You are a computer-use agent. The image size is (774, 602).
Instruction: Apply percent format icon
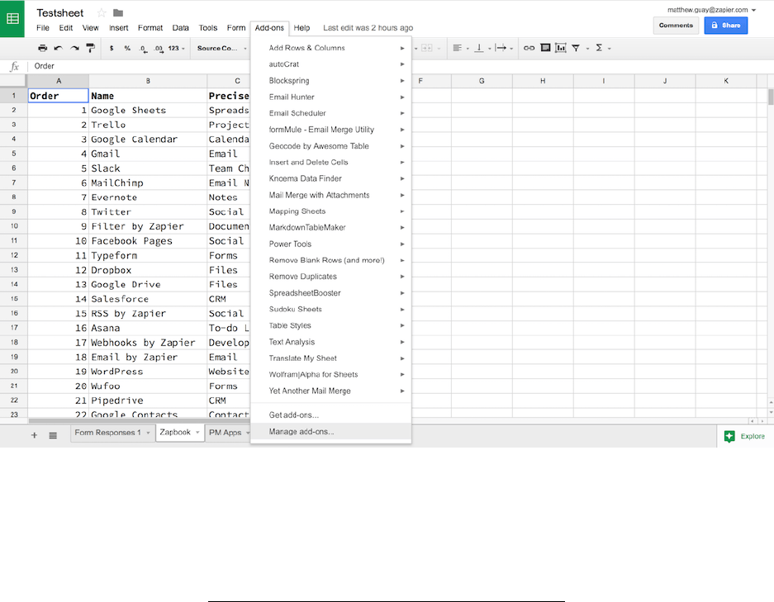(127, 48)
